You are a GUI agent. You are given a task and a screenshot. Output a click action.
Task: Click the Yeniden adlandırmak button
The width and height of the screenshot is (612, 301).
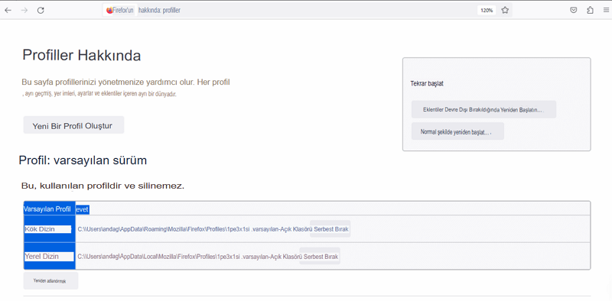point(50,280)
